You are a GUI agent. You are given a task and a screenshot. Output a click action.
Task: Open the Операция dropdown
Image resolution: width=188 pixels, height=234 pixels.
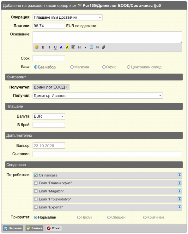point(67,17)
